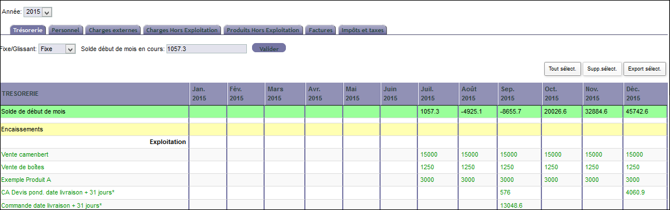Switch to the Factures tab

point(320,30)
